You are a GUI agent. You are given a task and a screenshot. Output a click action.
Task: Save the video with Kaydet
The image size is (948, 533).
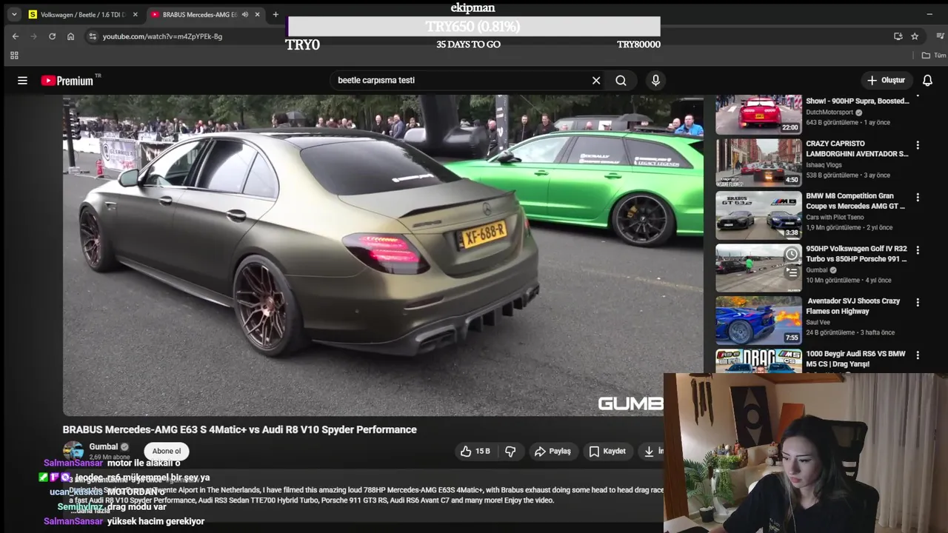pos(607,451)
